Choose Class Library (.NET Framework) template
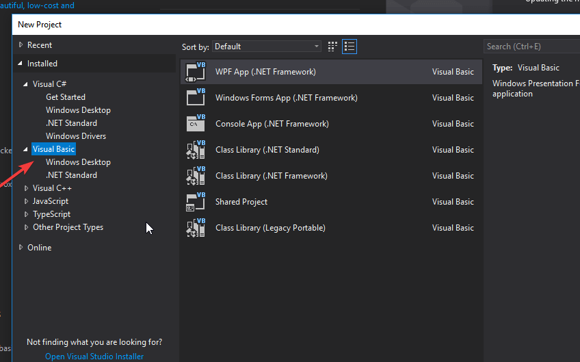The image size is (580, 362). click(x=332, y=176)
